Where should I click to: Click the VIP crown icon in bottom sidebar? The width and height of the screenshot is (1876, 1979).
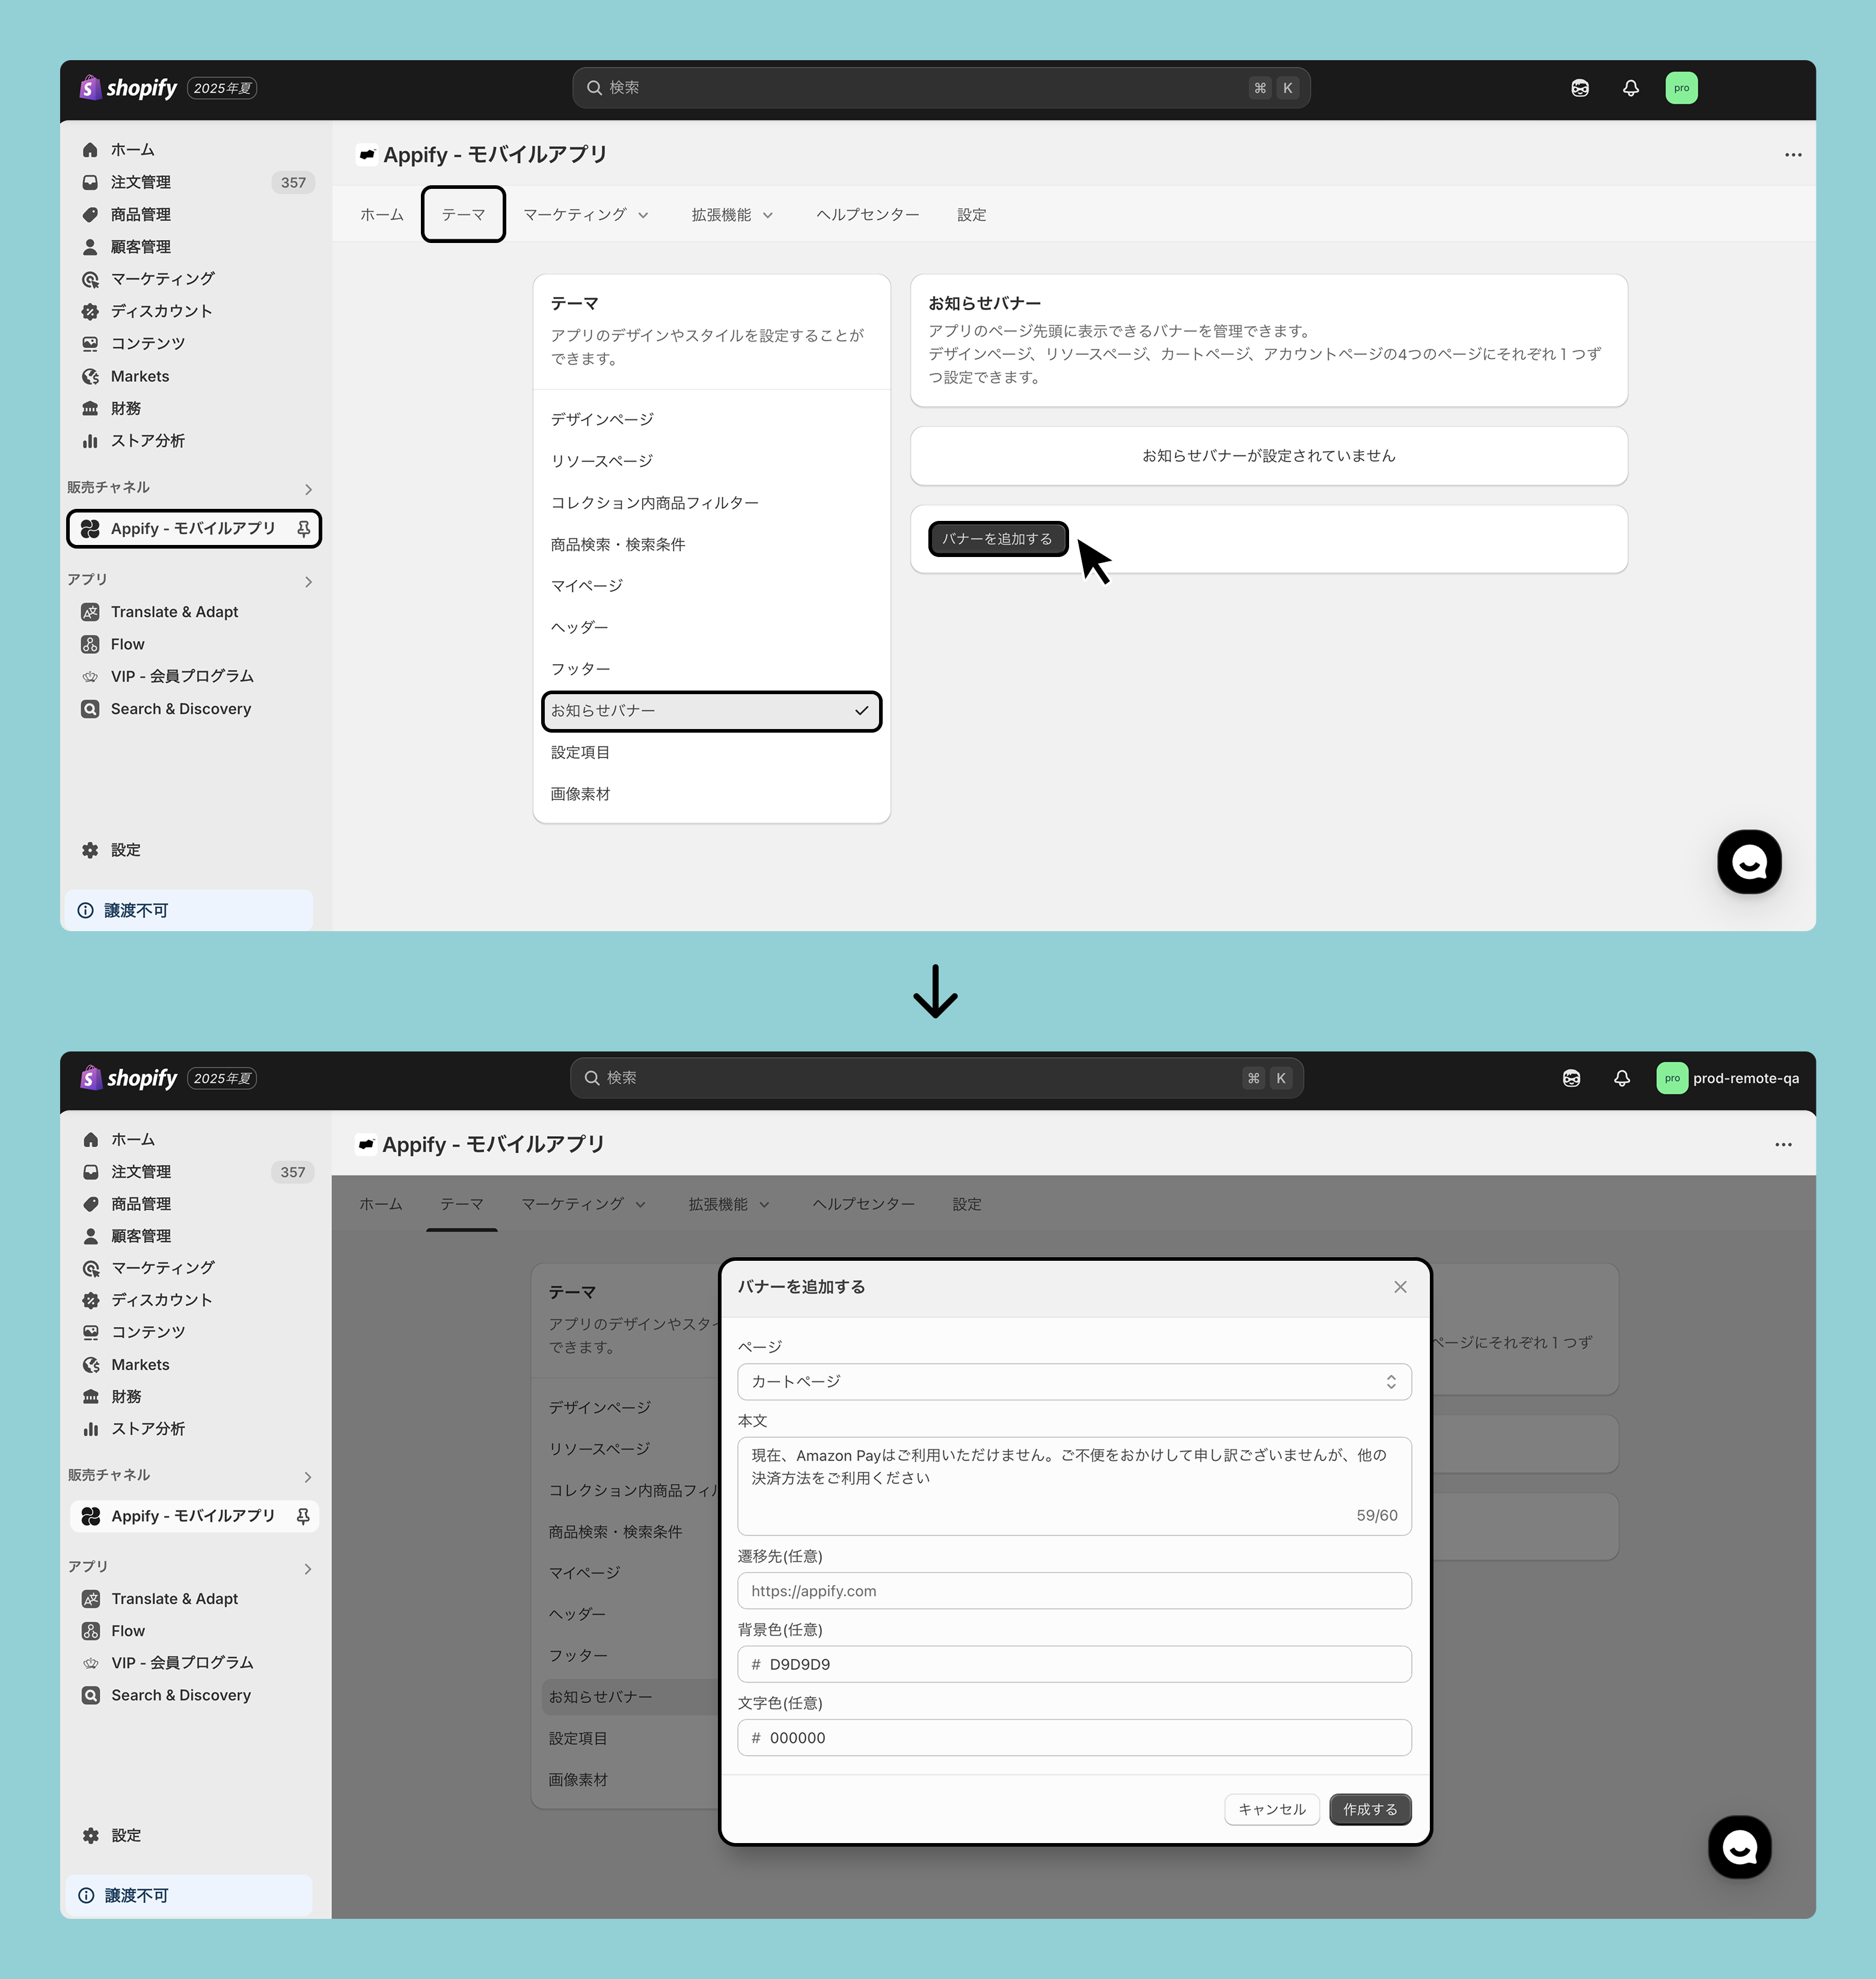[91, 1663]
